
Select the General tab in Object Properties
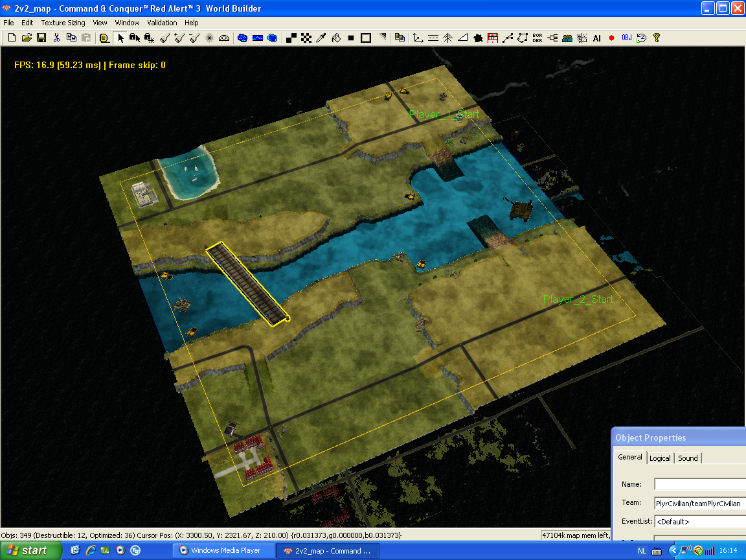(630, 457)
